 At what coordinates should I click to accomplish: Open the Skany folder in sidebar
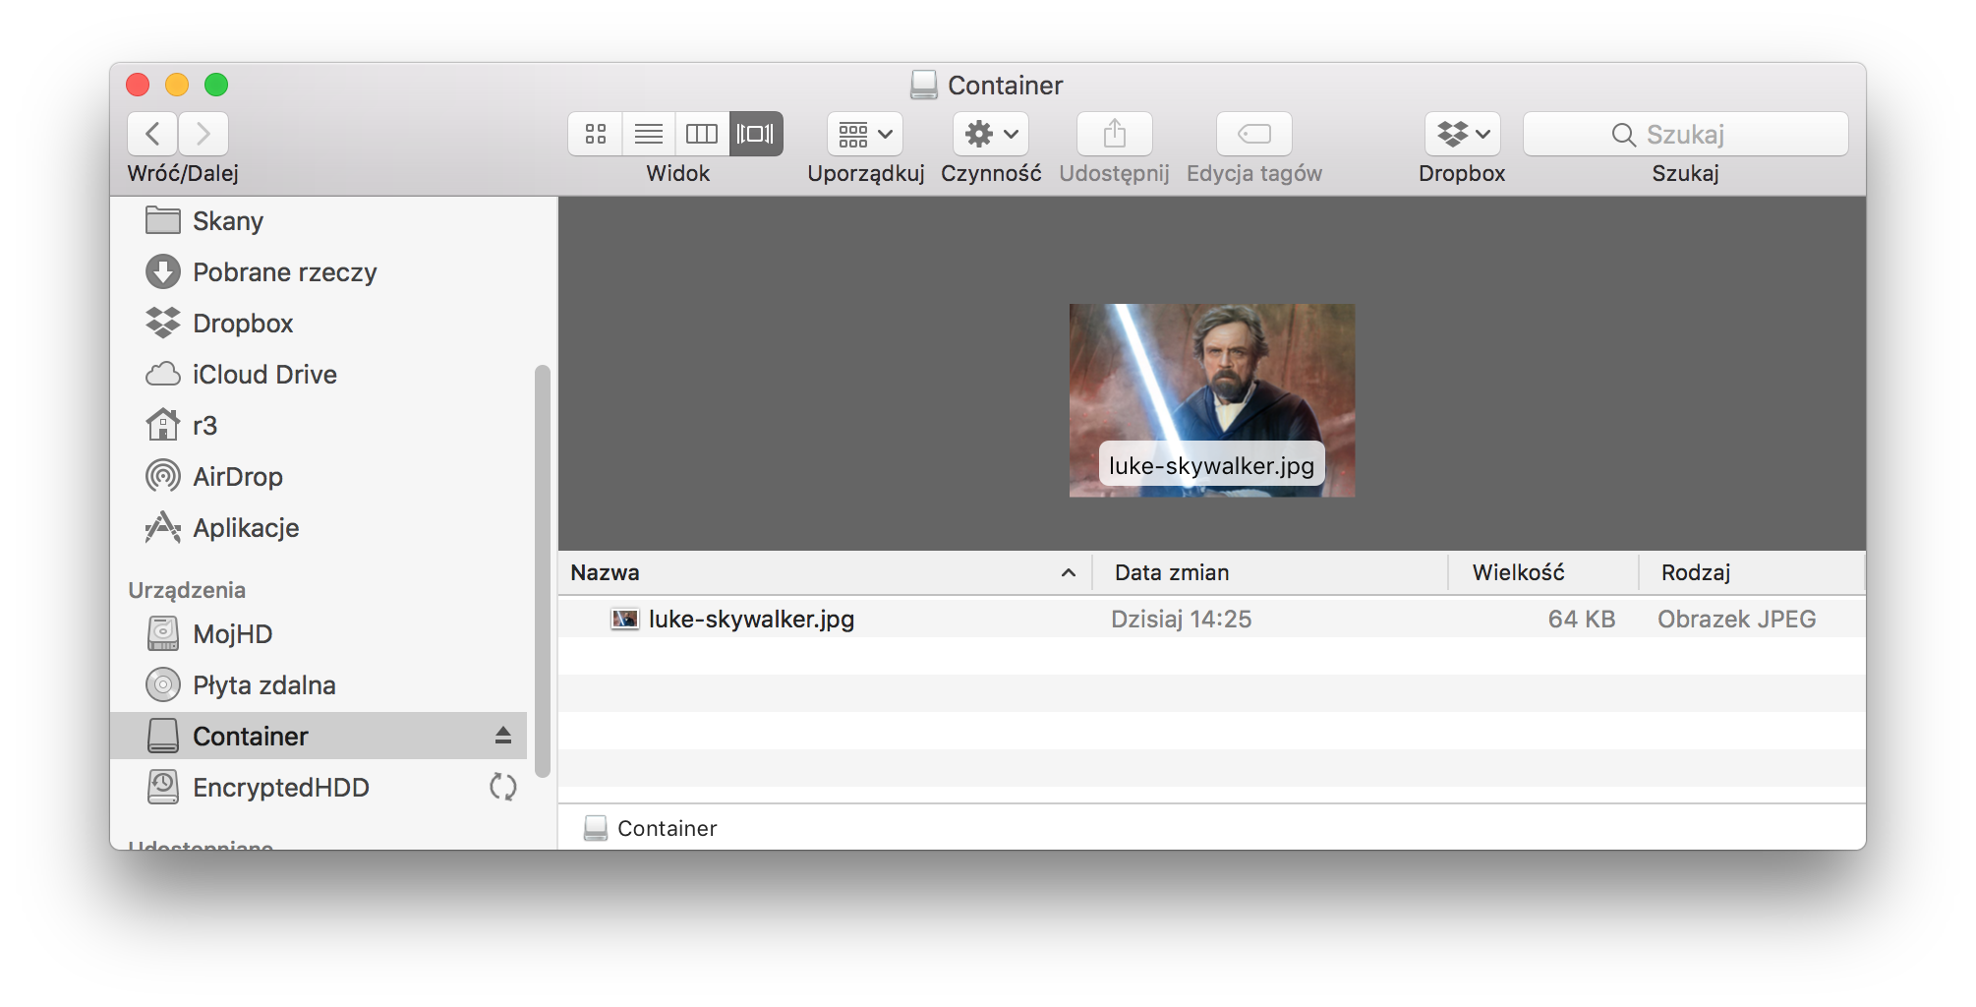pyautogui.click(x=319, y=221)
